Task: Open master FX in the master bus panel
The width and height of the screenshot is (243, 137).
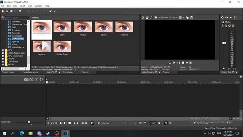Action: 222,26
